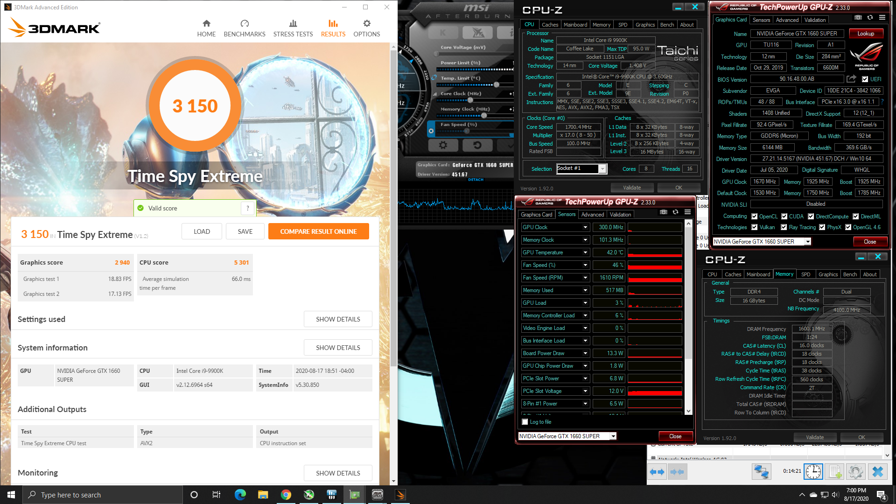This screenshot has height=504, width=896.
Task: Toggle UEFI checkbox in GPU-Z
Action: point(865,79)
